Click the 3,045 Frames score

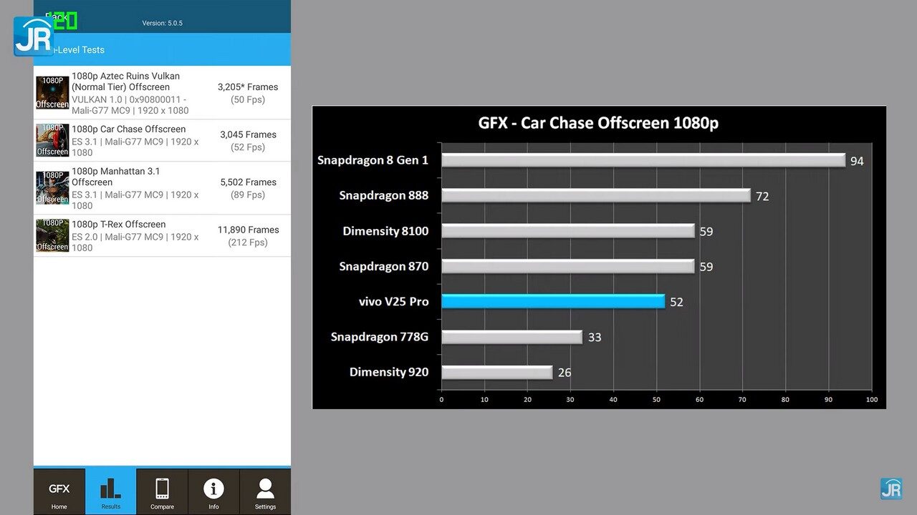click(x=248, y=134)
